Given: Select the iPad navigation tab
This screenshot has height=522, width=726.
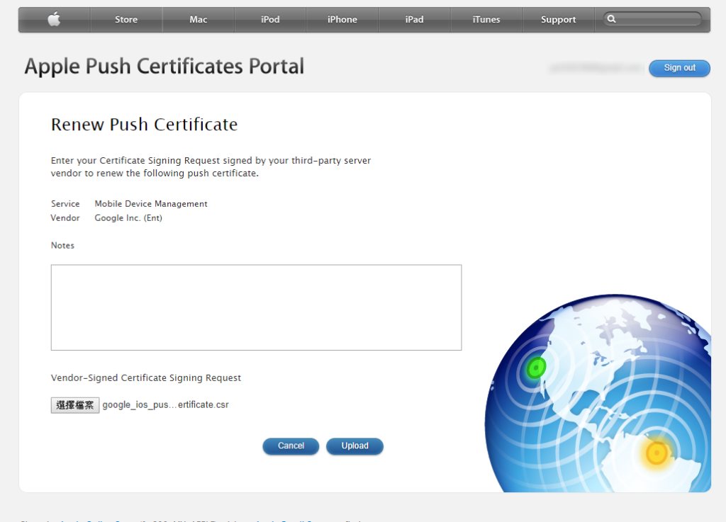Looking at the screenshot, I should 414,19.
